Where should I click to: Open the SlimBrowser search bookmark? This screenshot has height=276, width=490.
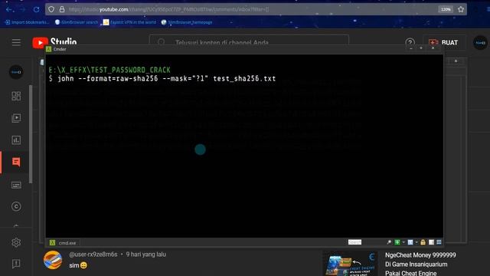(77, 22)
